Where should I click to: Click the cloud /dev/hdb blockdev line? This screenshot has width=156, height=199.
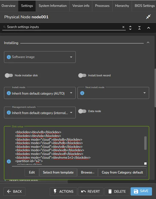pos(49,143)
